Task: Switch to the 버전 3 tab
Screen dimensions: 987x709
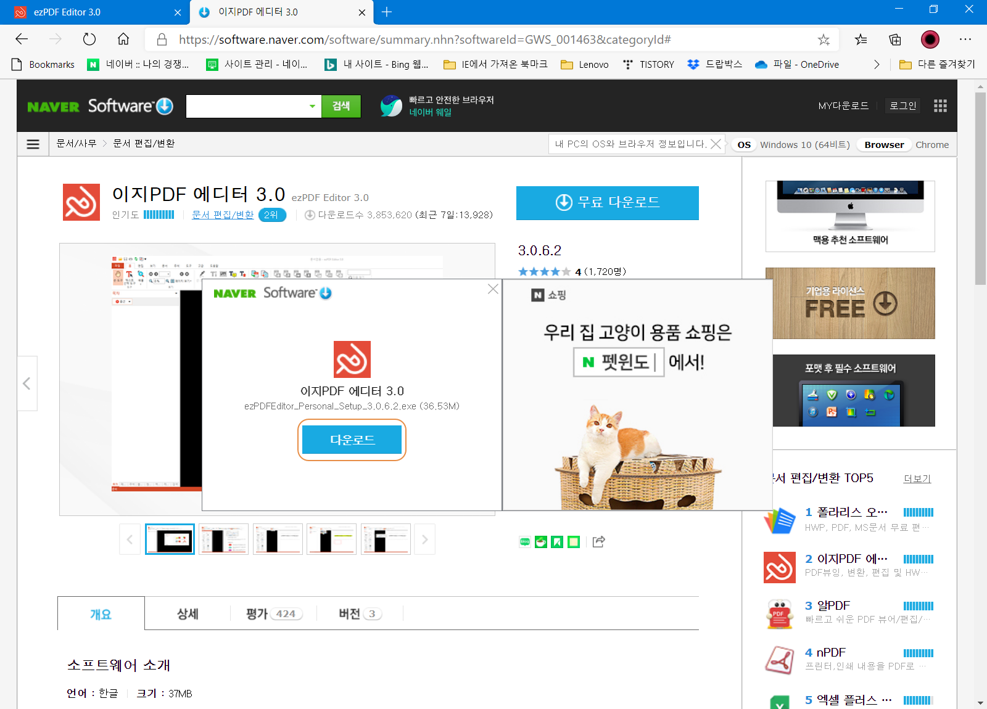Action: tap(360, 613)
